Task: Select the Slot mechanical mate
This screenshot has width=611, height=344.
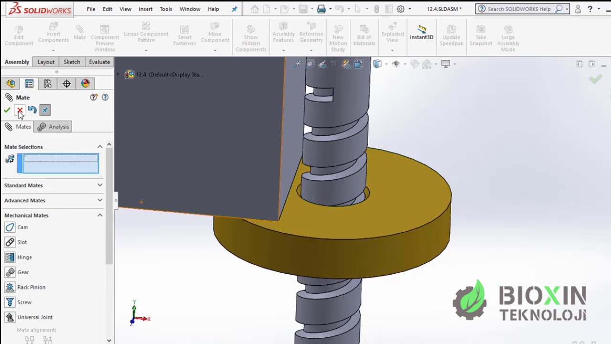Action: point(16,242)
